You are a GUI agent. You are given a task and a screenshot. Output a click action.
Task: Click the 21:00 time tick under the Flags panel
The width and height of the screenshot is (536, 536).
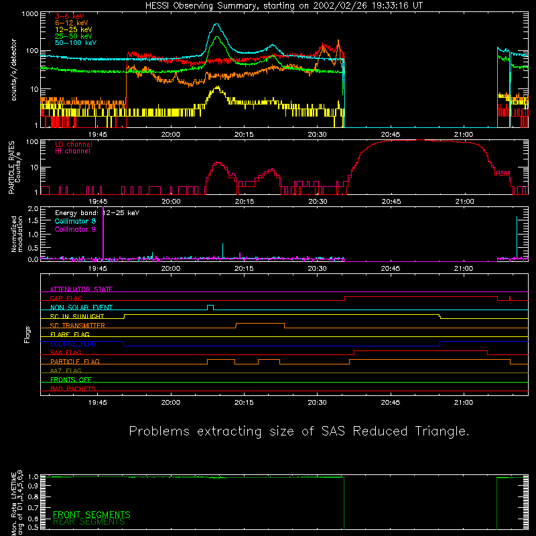click(x=464, y=403)
